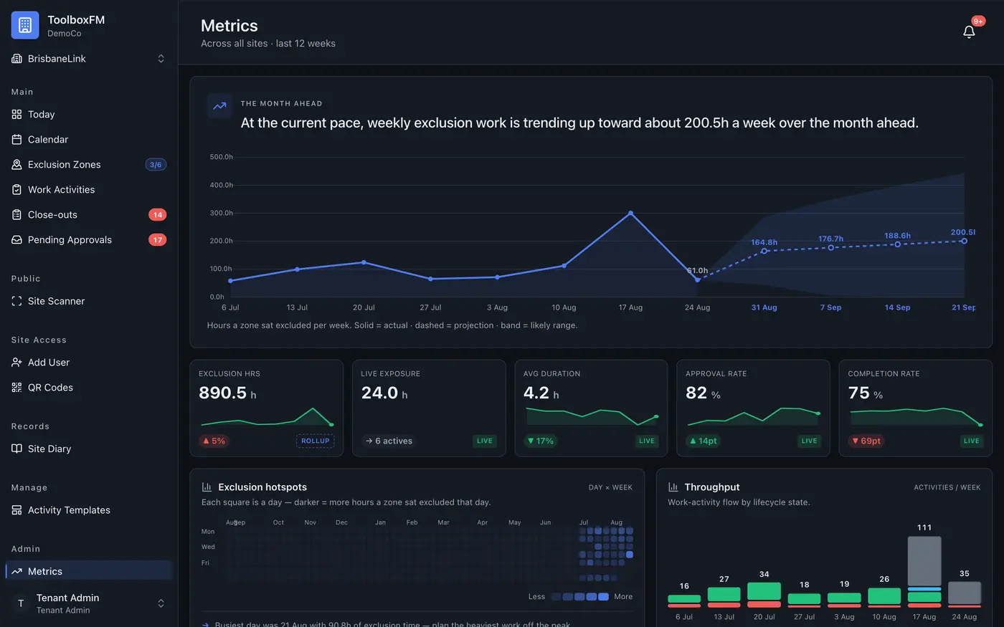Click the 17 Aug throughput bar
The height and width of the screenshot is (627, 1004).
point(924,572)
